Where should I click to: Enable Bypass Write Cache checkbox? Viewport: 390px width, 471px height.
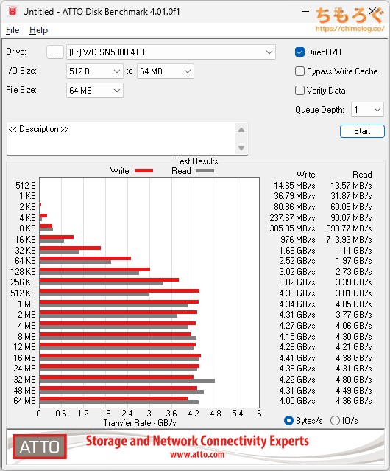pos(299,71)
